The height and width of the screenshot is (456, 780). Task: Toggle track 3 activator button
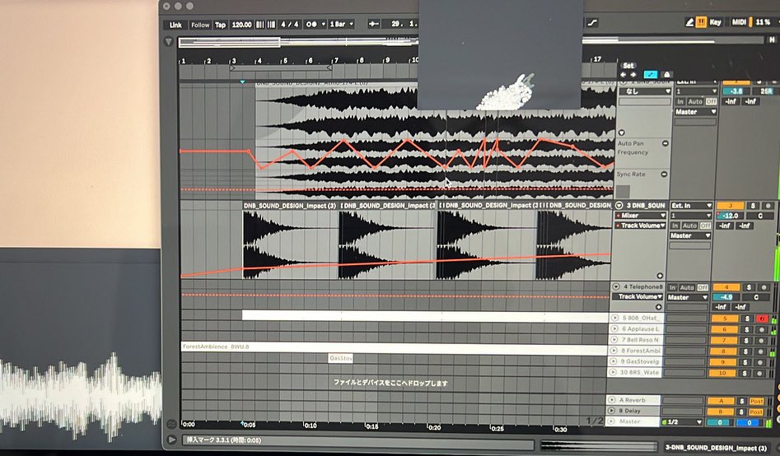(x=731, y=206)
